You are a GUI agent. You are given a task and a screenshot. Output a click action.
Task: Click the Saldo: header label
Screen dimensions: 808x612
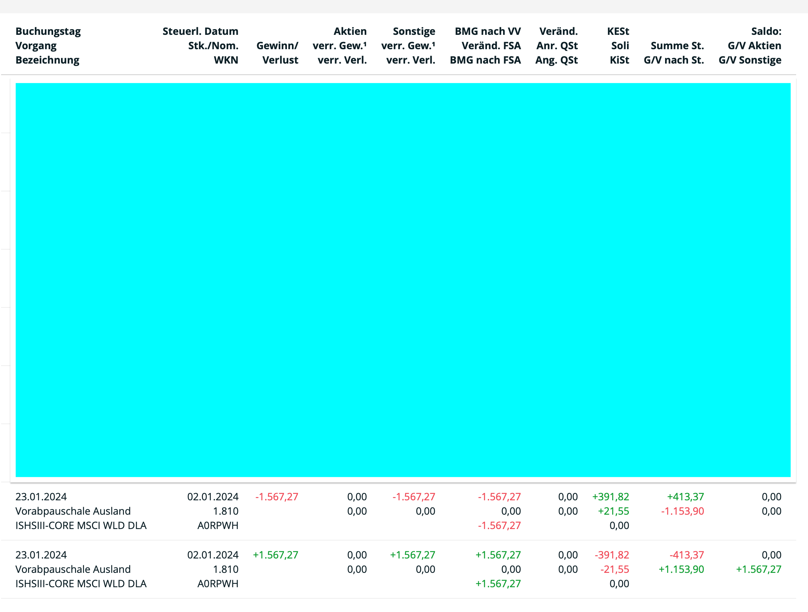(766, 31)
